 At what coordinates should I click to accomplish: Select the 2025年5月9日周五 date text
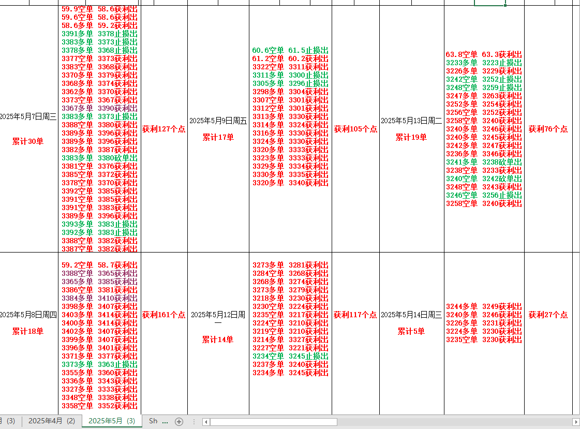(x=218, y=121)
